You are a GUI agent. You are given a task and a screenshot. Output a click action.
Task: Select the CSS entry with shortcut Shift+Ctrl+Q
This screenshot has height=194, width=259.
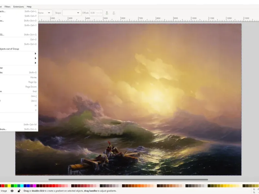pyautogui.click(x=19, y=35)
